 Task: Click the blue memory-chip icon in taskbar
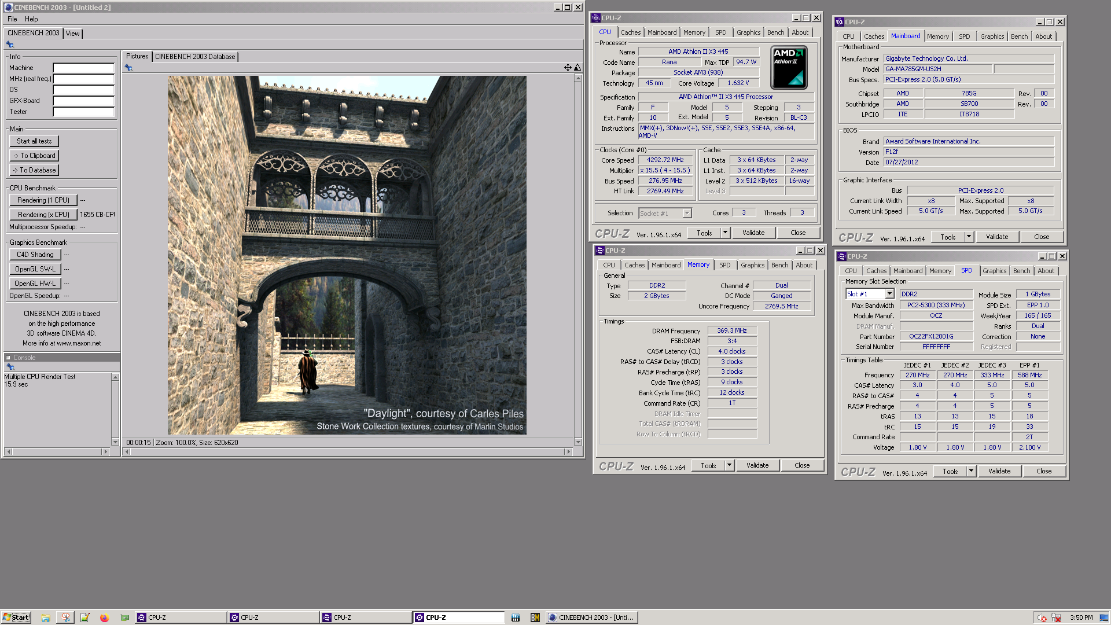(515, 617)
